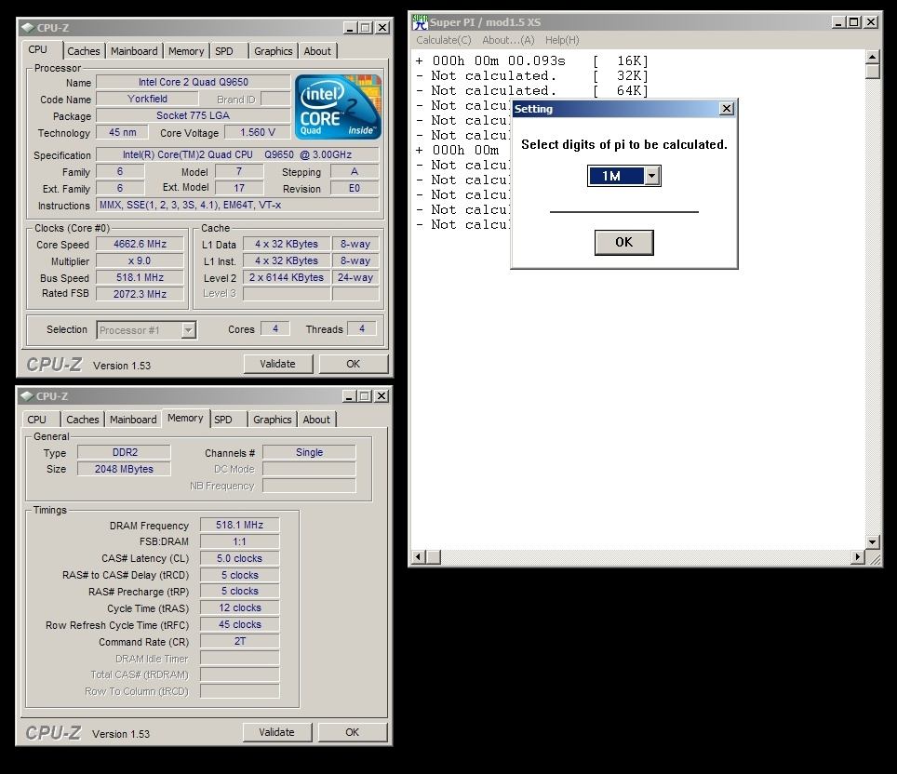Switch to Graphics tab in bottom CPU-Z window
Image resolution: width=897 pixels, height=774 pixels.
click(272, 420)
